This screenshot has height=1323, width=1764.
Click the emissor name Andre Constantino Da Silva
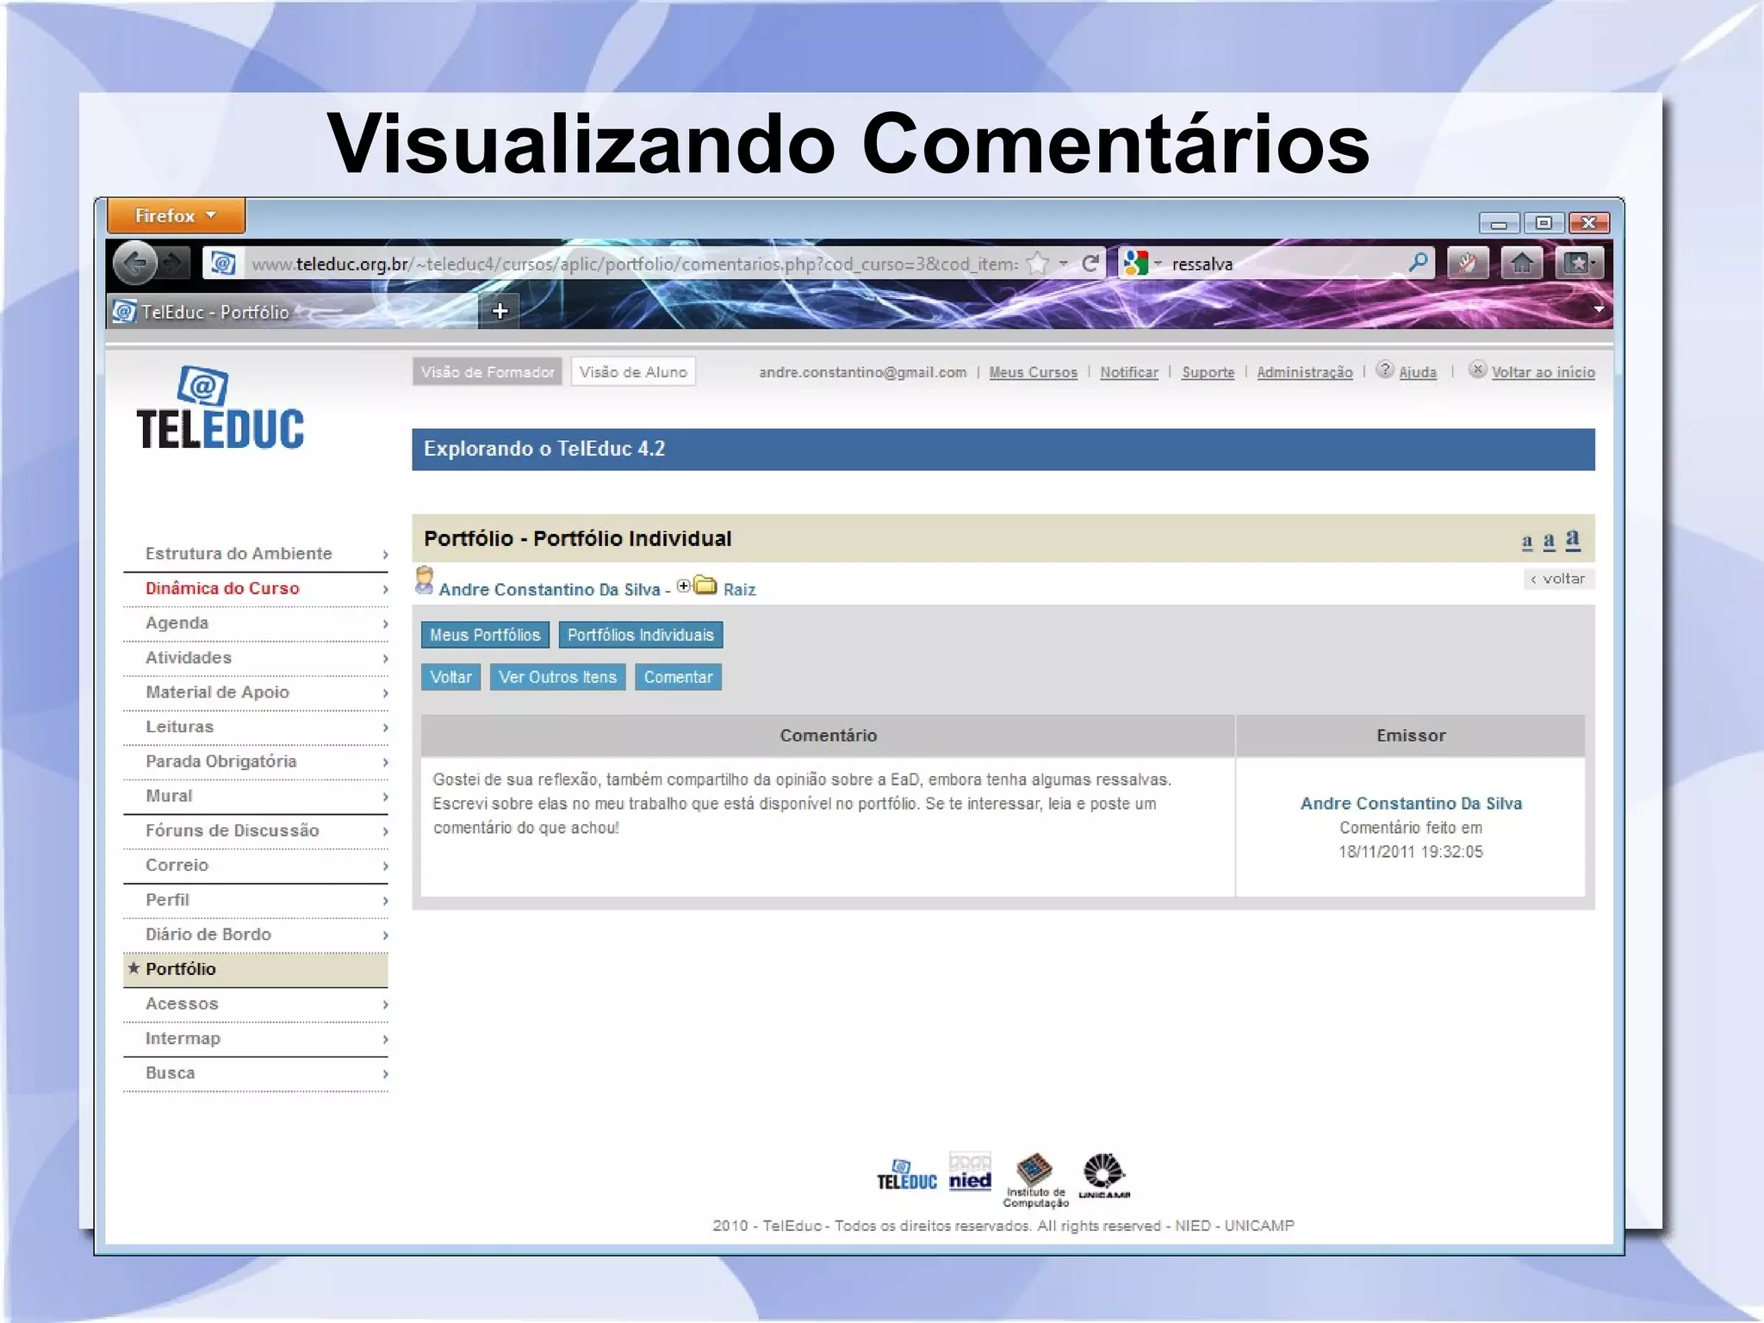pyautogui.click(x=1411, y=804)
